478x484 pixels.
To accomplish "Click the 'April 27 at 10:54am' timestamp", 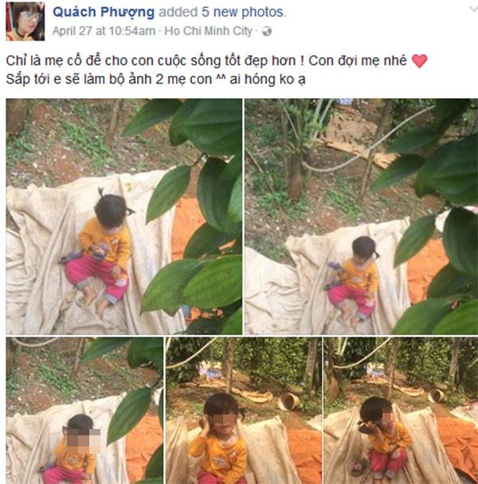I will [x=104, y=31].
